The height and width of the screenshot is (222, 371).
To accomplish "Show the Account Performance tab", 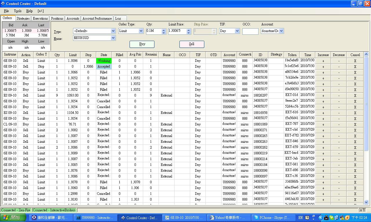I will (97, 18).
